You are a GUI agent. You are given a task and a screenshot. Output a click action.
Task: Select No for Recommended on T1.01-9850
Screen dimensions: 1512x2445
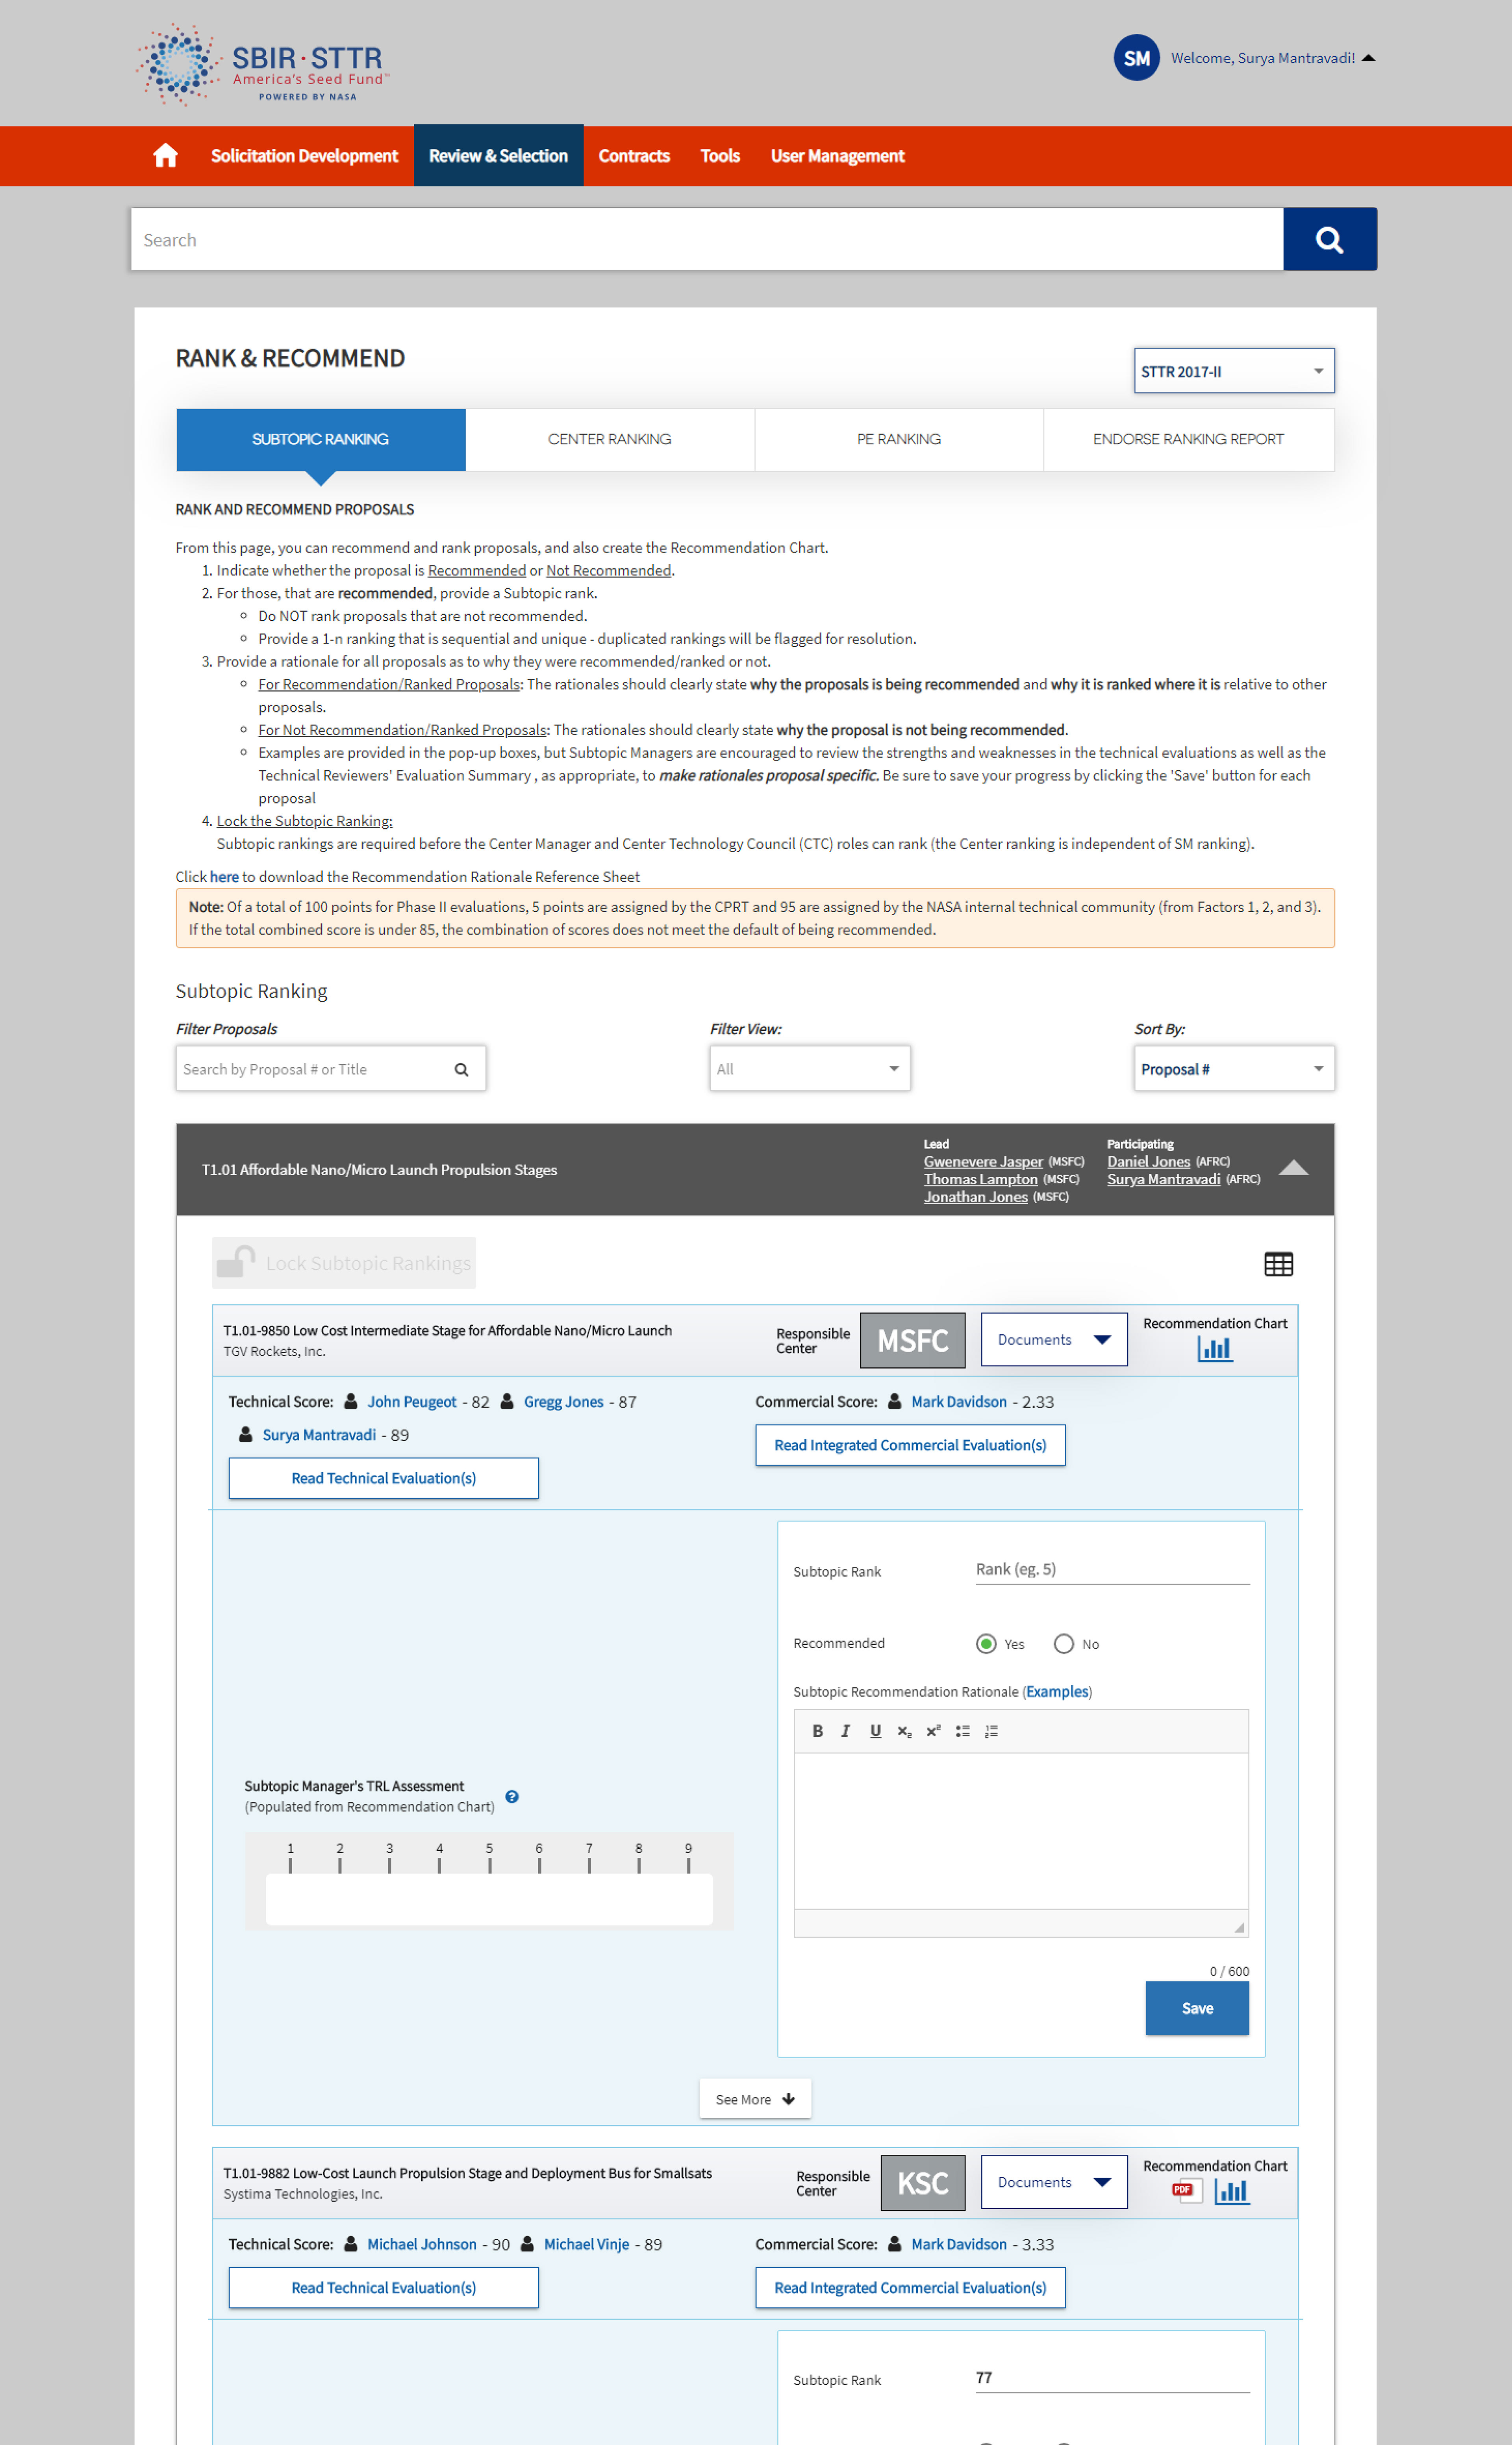click(x=1063, y=1643)
